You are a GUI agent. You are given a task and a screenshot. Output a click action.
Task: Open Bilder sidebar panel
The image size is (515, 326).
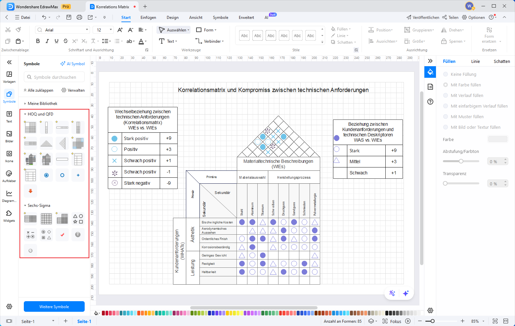9,136
